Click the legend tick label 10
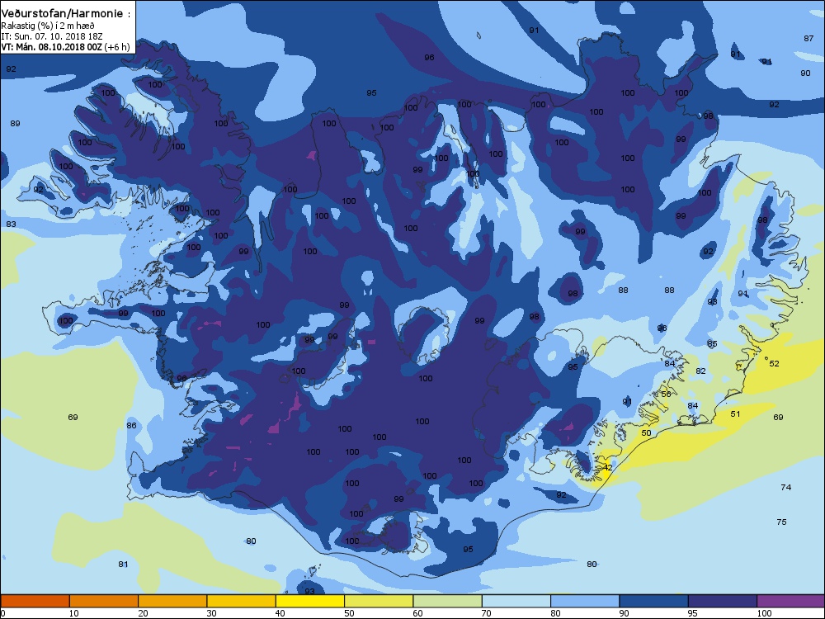Screen dimensions: 825x619 [73, 613]
